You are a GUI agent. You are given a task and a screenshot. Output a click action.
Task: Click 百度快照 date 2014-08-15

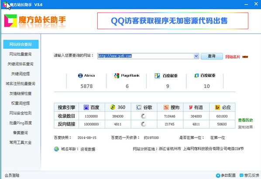pyautogui.click(x=87, y=138)
